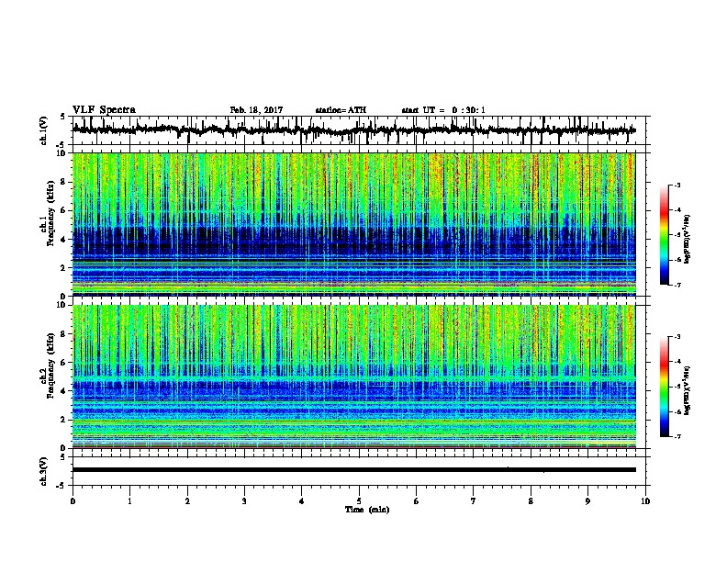Click the "Time (min)" axis title
This screenshot has height=562, width=727.
pos(367,510)
